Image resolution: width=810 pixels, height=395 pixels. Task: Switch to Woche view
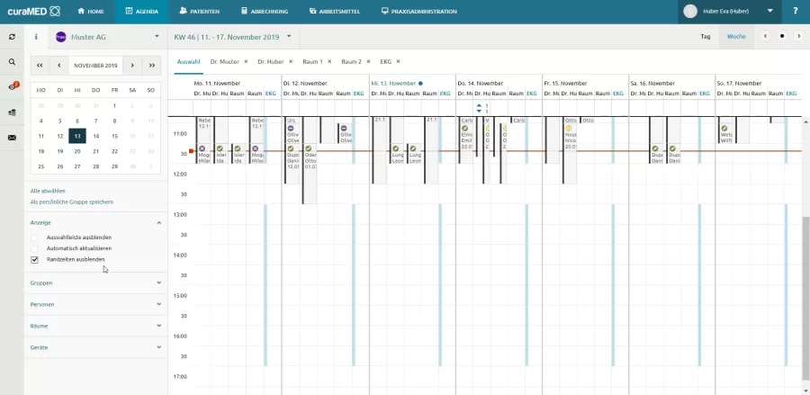coord(736,37)
